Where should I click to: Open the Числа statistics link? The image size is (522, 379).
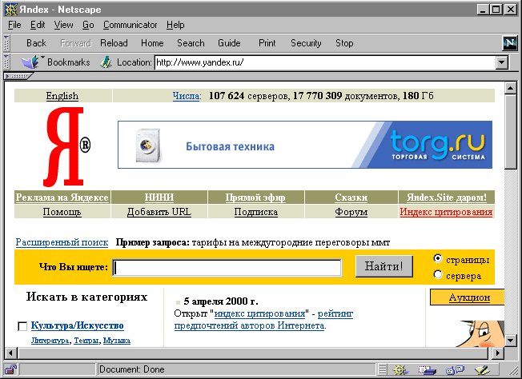pos(187,96)
